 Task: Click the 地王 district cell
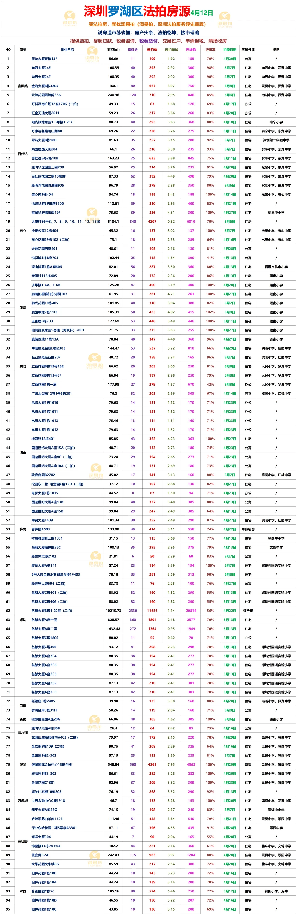23,452
